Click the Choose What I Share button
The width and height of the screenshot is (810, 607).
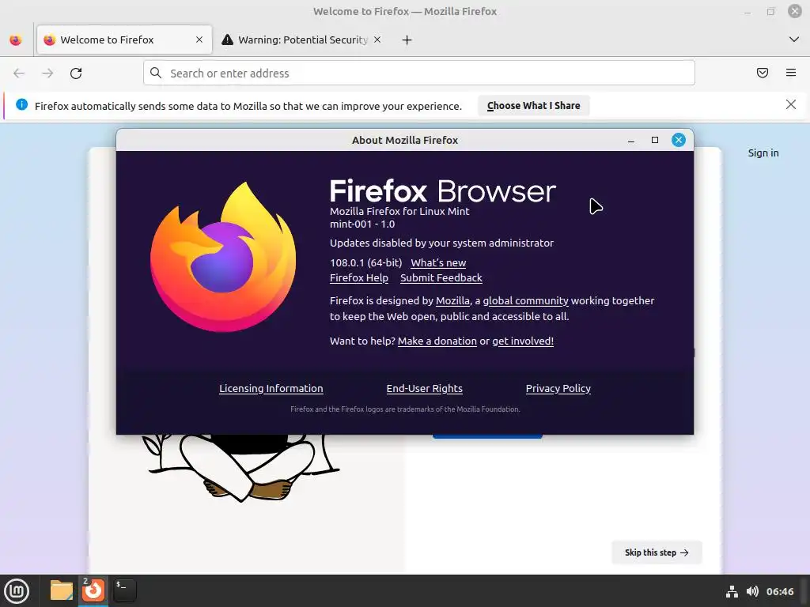click(x=534, y=105)
